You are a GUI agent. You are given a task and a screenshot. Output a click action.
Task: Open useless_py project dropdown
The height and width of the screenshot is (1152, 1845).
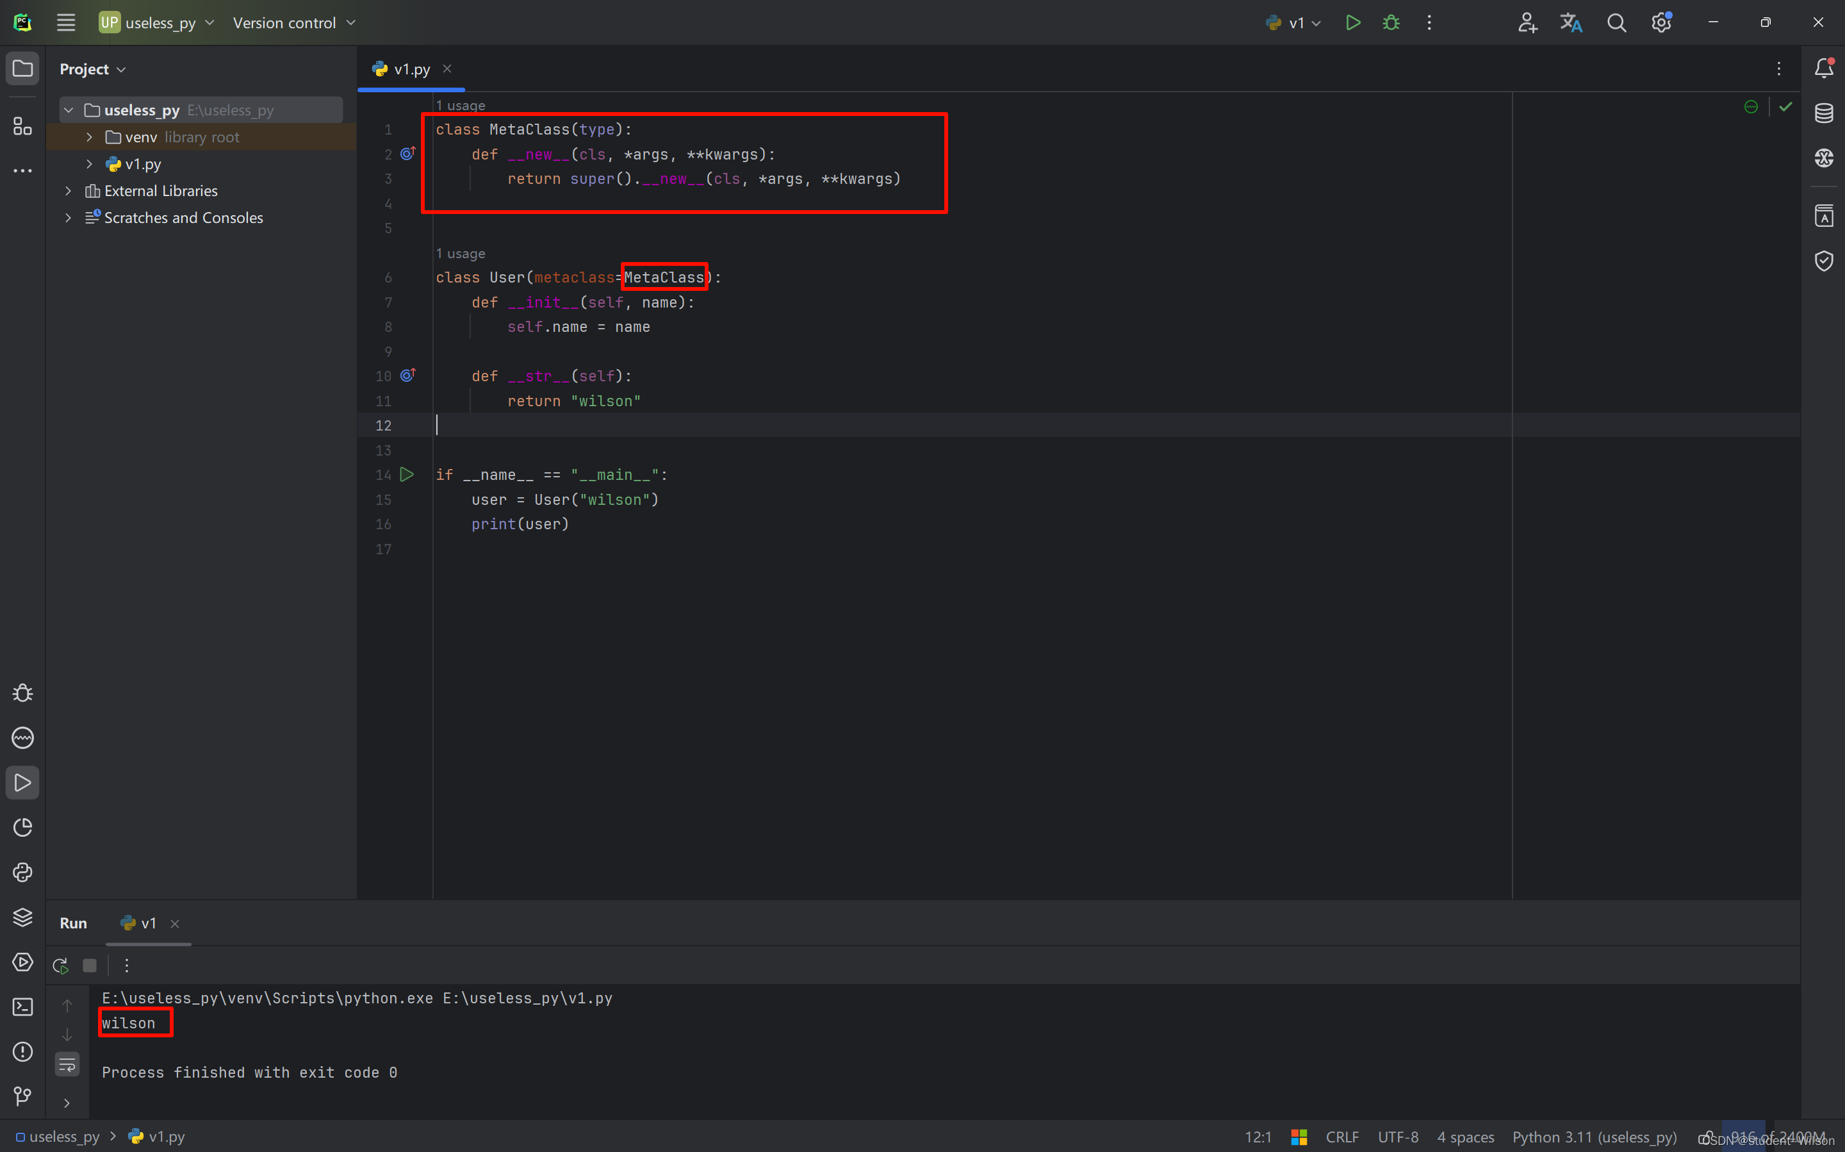(x=156, y=23)
